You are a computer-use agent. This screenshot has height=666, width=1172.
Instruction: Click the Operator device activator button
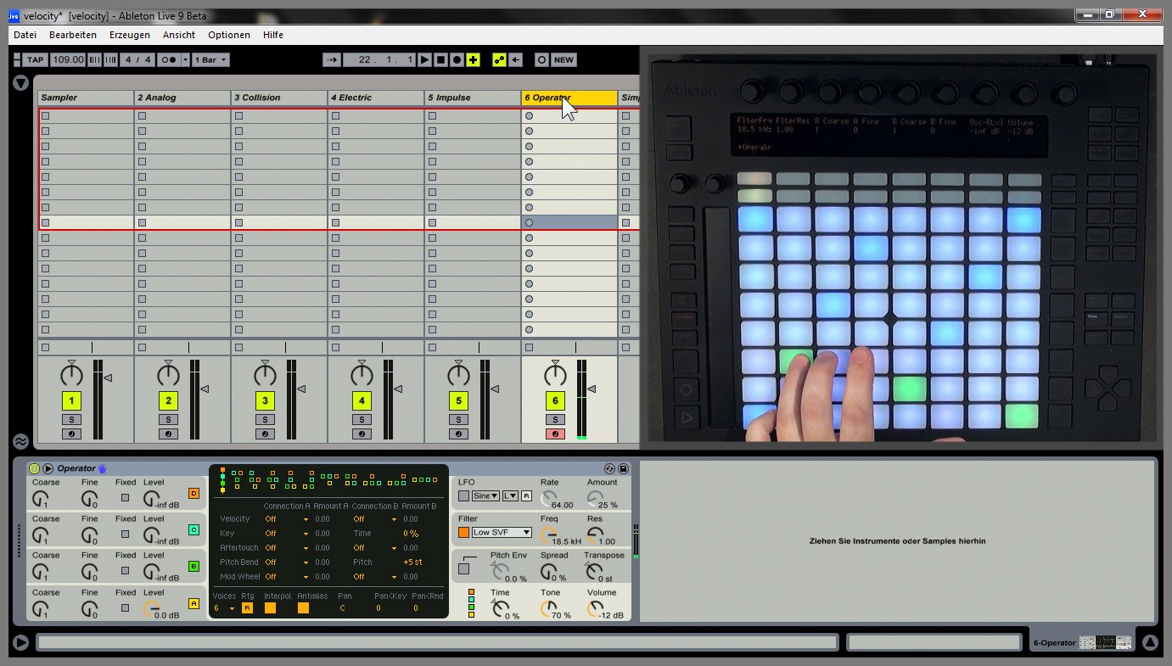[x=34, y=468]
